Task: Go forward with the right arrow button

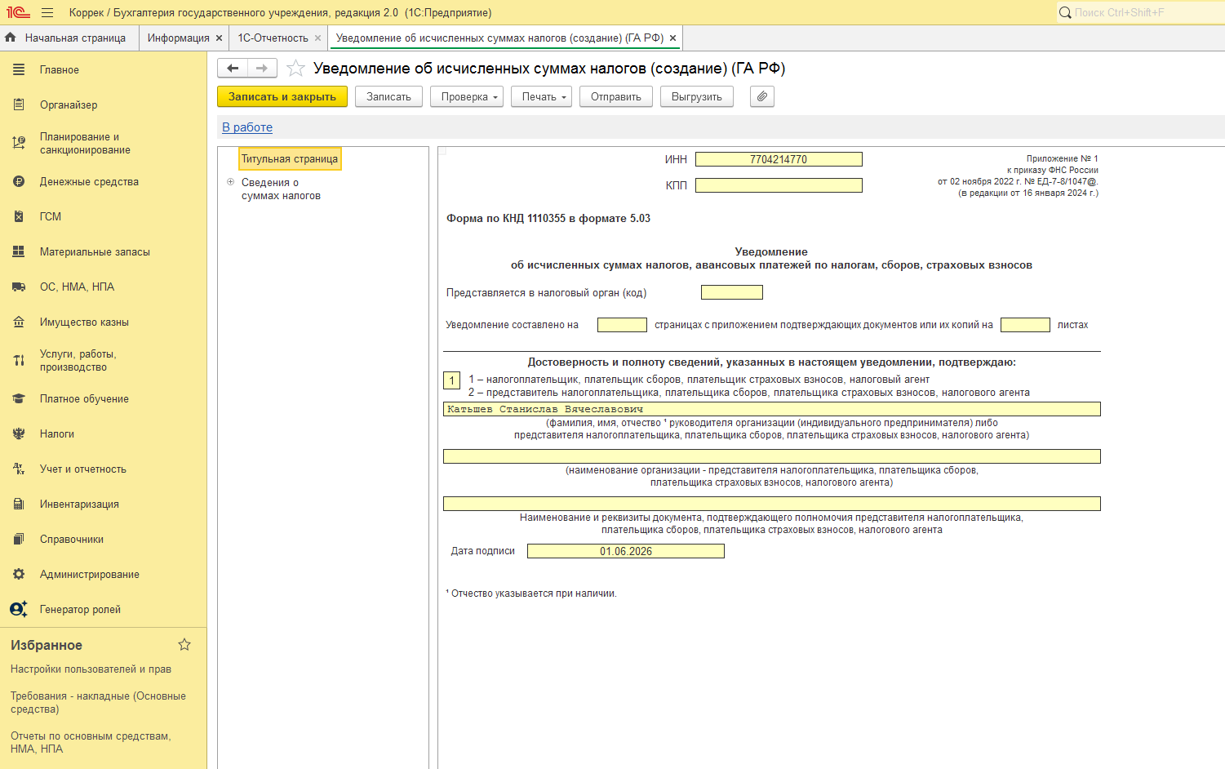Action: pos(262,69)
